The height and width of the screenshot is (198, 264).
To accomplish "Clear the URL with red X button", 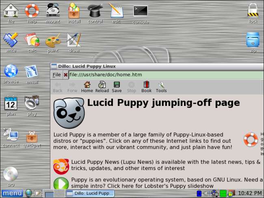I will (x=65, y=75).
